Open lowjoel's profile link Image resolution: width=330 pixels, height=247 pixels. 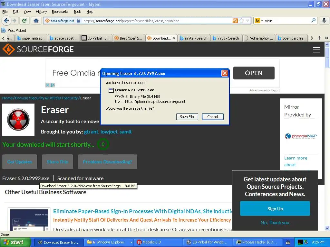(x=109, y=132)
